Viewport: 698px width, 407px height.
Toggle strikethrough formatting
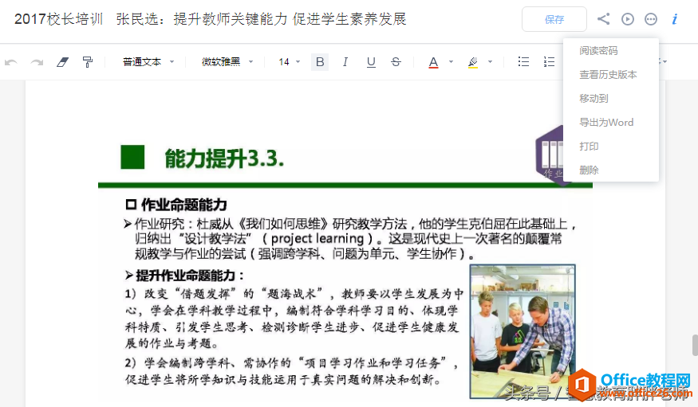tap(396, 62)
